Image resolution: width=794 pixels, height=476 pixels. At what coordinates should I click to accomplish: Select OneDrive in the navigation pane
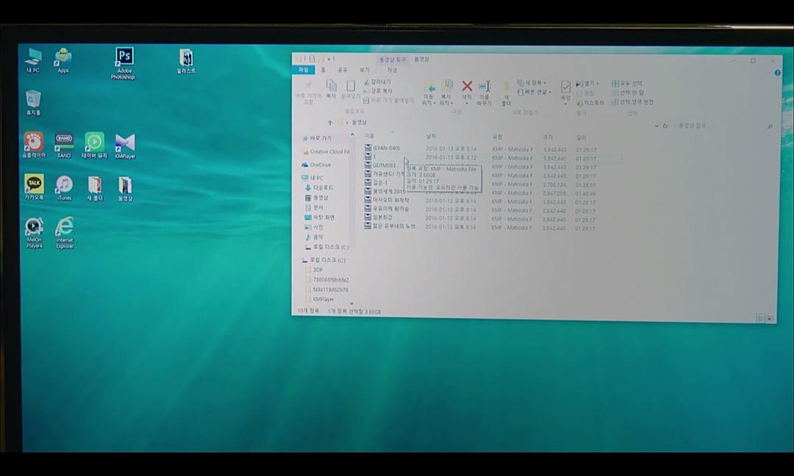coord(320,165)
